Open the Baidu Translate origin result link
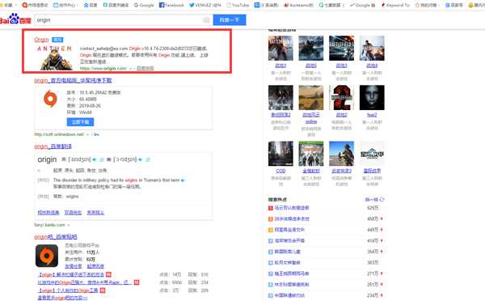 53,146
